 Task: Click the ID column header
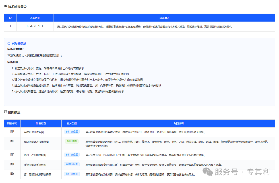(x=10, y=18)
